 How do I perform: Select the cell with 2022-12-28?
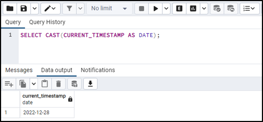click(47, 113)
